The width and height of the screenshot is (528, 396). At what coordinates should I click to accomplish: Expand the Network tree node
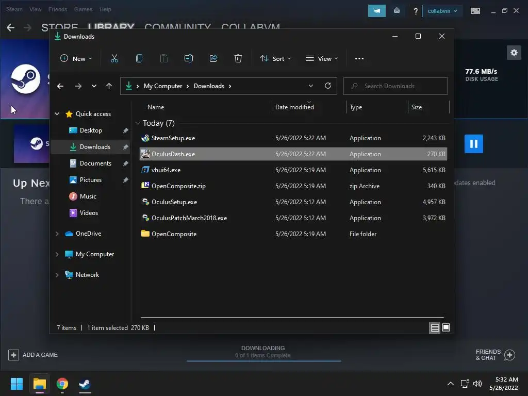tap(57, 275)
